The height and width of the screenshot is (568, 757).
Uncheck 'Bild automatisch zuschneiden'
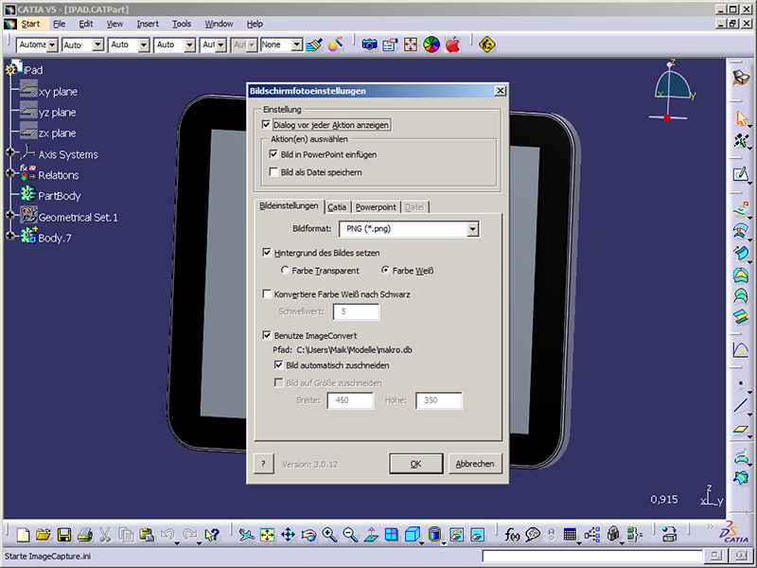point(278,365)
